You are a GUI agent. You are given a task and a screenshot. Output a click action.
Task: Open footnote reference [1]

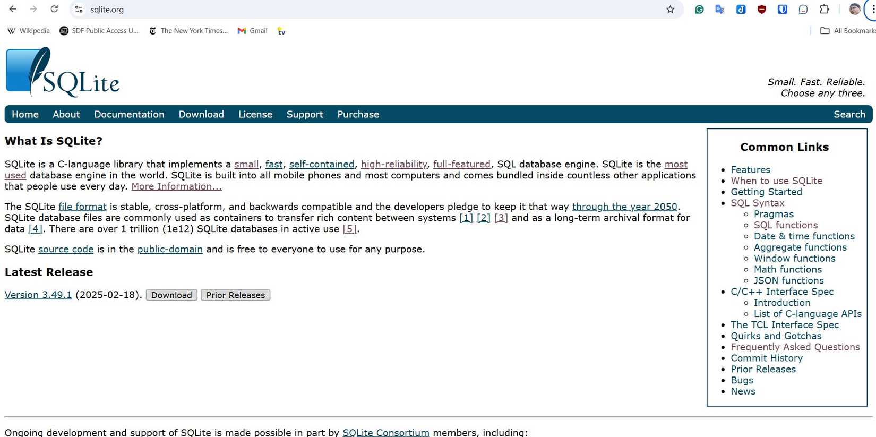point(466,218)
